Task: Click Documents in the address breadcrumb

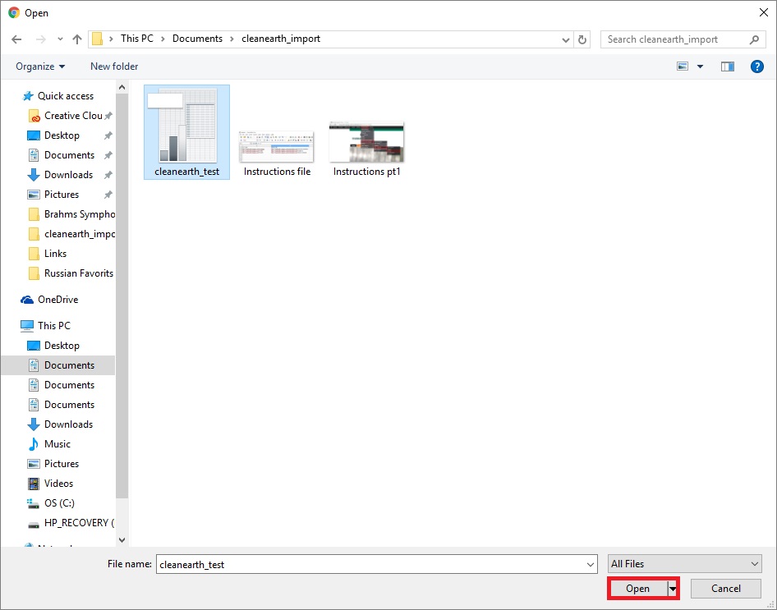Action: (197, 39)
